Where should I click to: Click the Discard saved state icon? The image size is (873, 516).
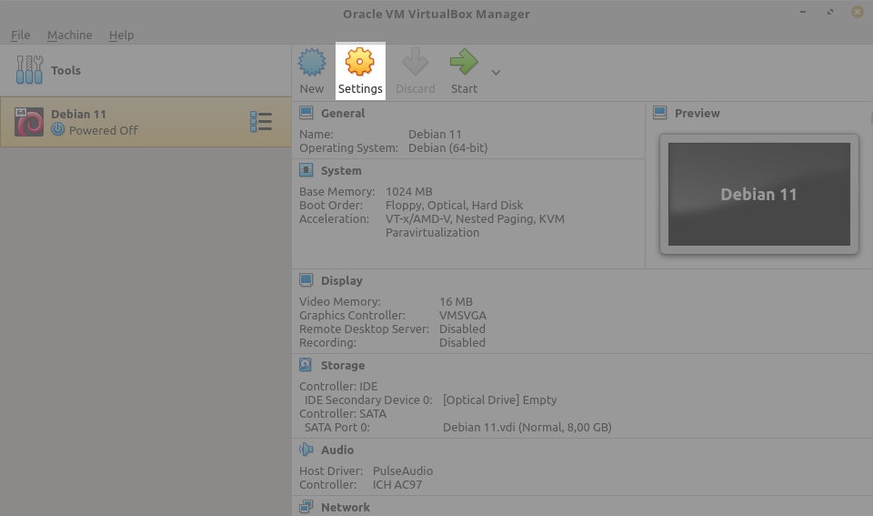pyautogui.click(x=416, y=62)
